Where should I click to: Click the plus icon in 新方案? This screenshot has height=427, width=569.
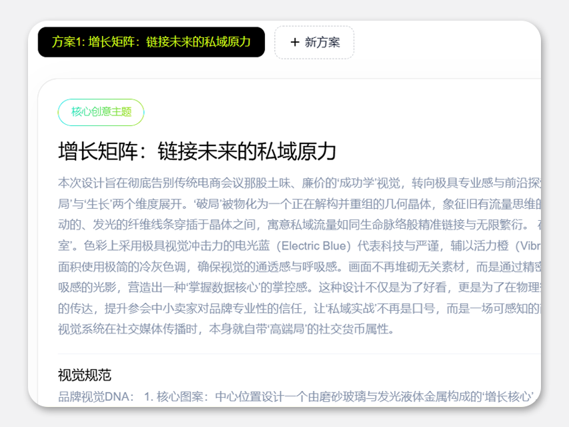[x=295, y=43]
